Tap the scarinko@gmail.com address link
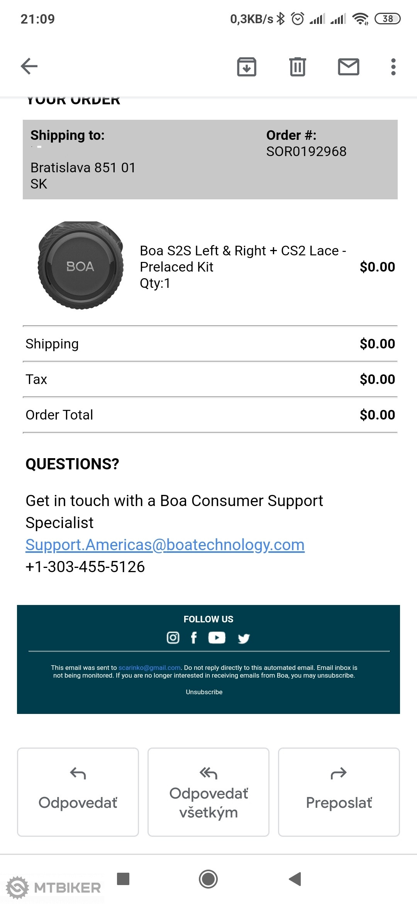The width and height of the screenshot is (417, 904). click(149, 668)
